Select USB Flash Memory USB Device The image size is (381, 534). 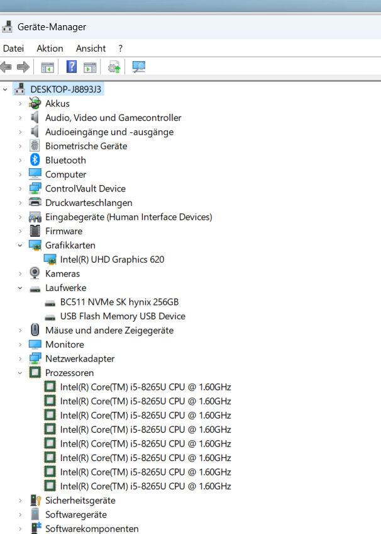pos(123,316)
